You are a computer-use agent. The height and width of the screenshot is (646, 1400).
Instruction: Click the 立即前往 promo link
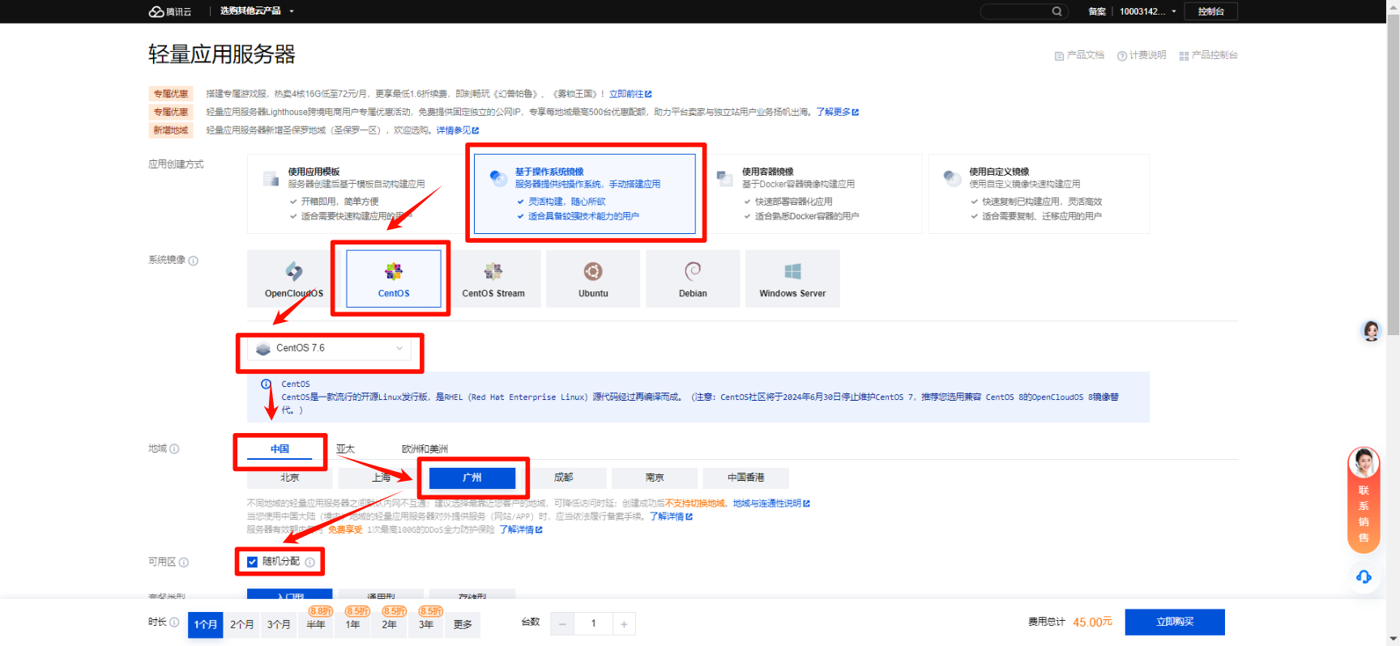pyautogui.click(x=630, y=94)
